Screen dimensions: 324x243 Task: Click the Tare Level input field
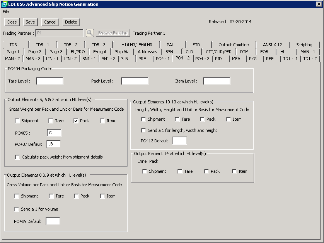pos(49,81)
